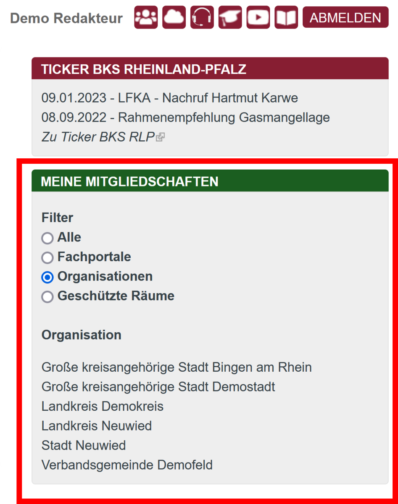This screenshot has width=398, height=504.
Task: Open the Landkreis Neuwied organisation
Action: pos(96,426)
